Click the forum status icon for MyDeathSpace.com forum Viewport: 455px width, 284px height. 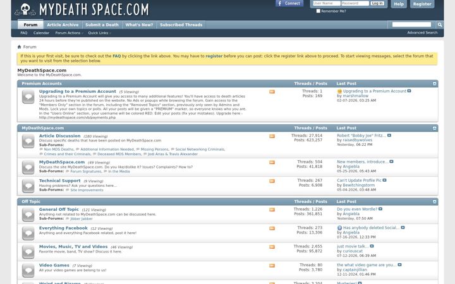tap(28, 167)
